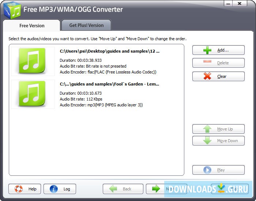The width and height of the screenshot is (256, 201).
Task: Click the green plus Add icon
Action: 207,50
